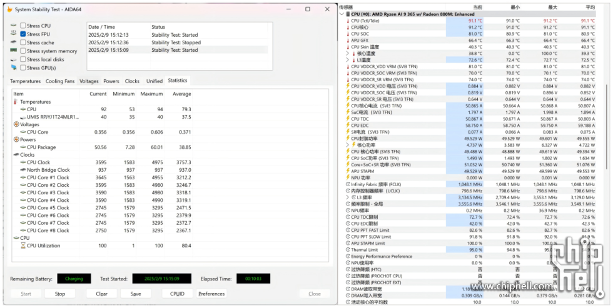
Task: Click the Save button
Action: tap(136, 294)
